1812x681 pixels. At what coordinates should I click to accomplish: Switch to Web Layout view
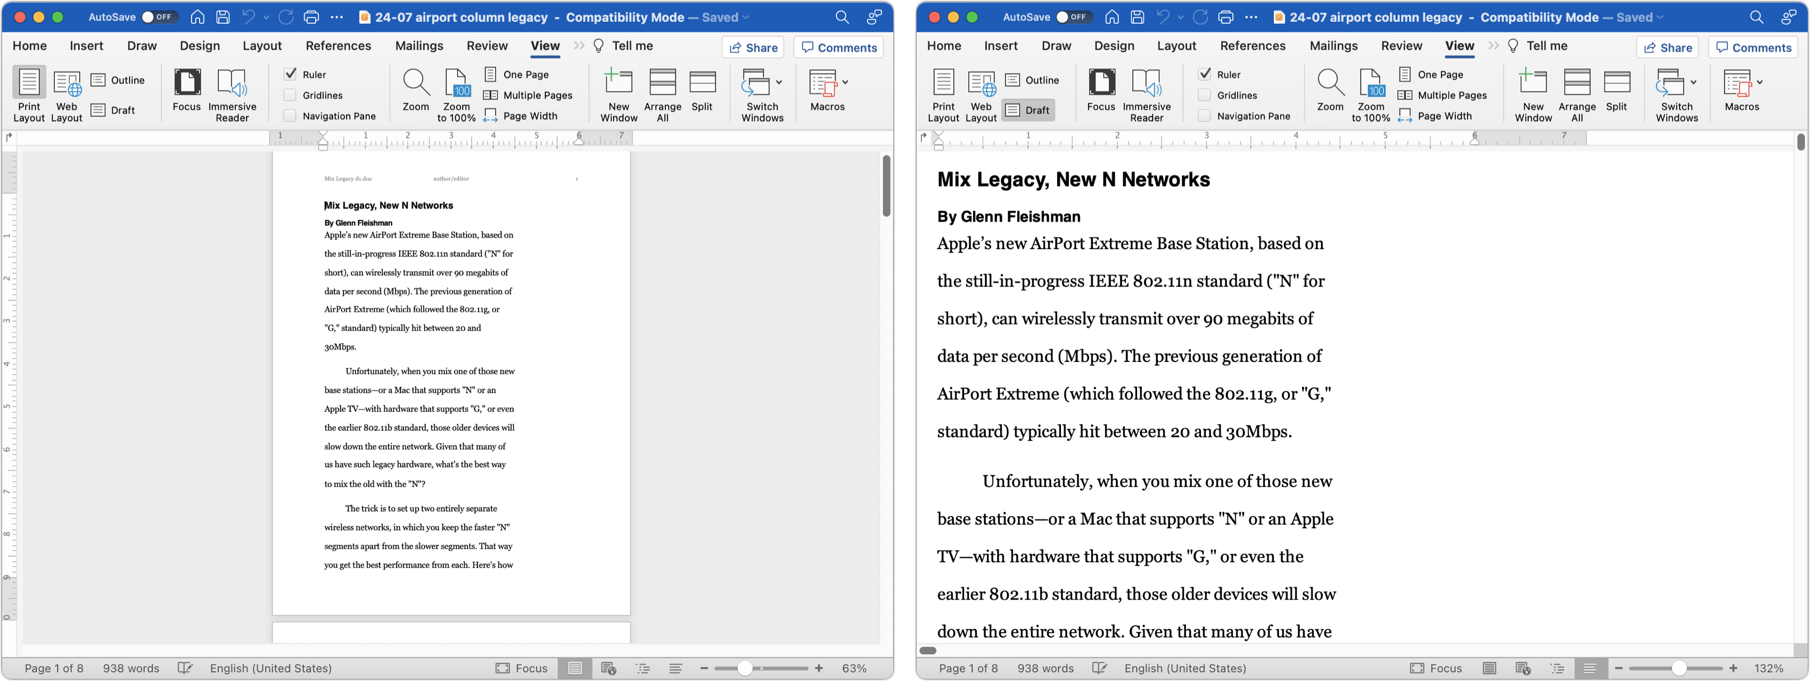pyautogui.click(x=67, y=94)
